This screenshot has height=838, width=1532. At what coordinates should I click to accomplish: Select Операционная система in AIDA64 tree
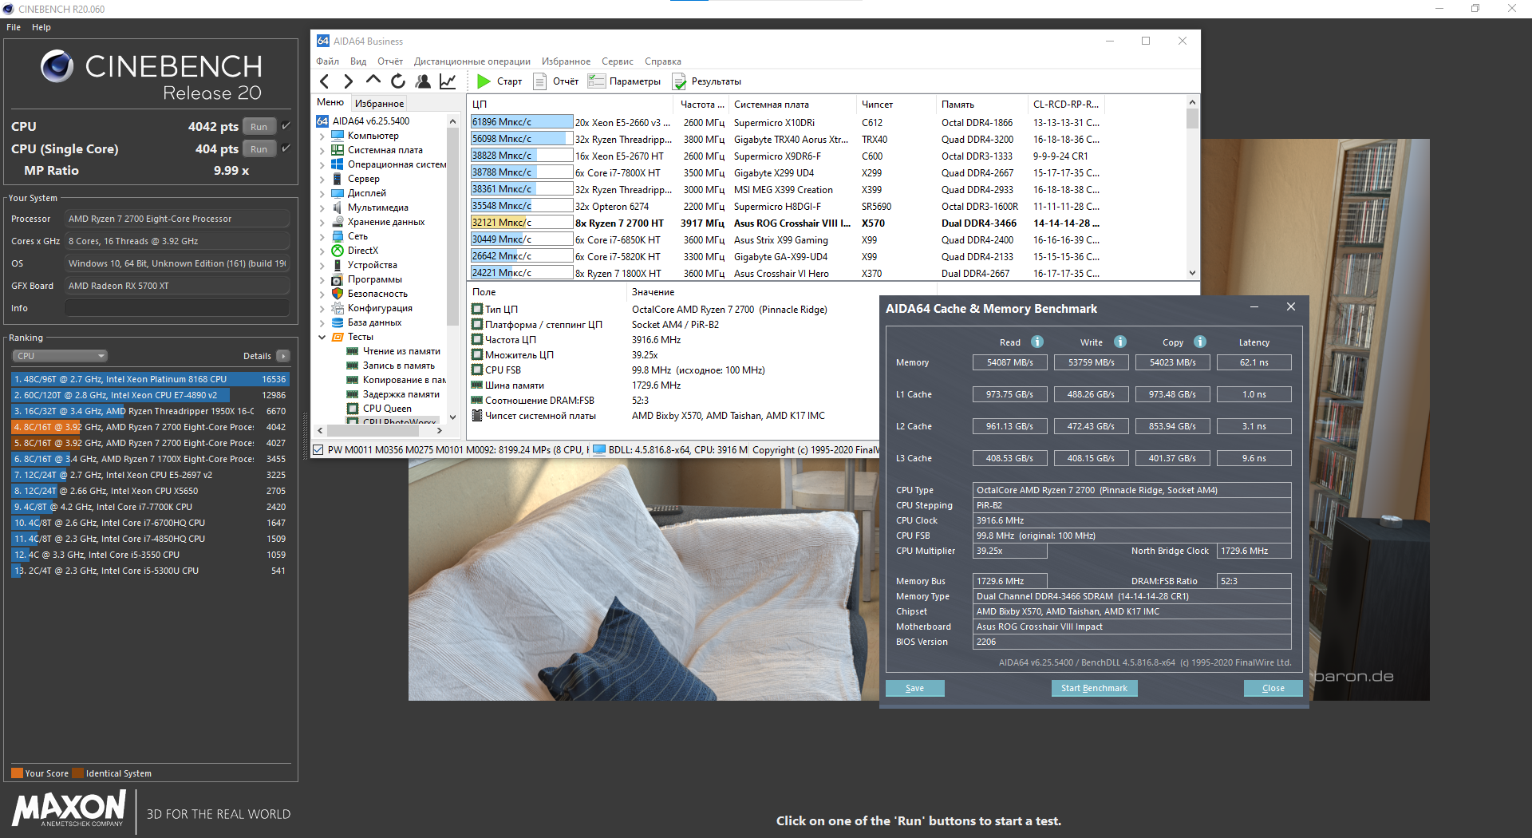(x=397, y=164)
